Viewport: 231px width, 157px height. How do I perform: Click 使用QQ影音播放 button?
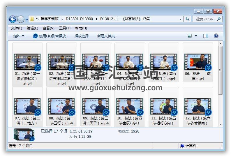[x=50, y=36]
